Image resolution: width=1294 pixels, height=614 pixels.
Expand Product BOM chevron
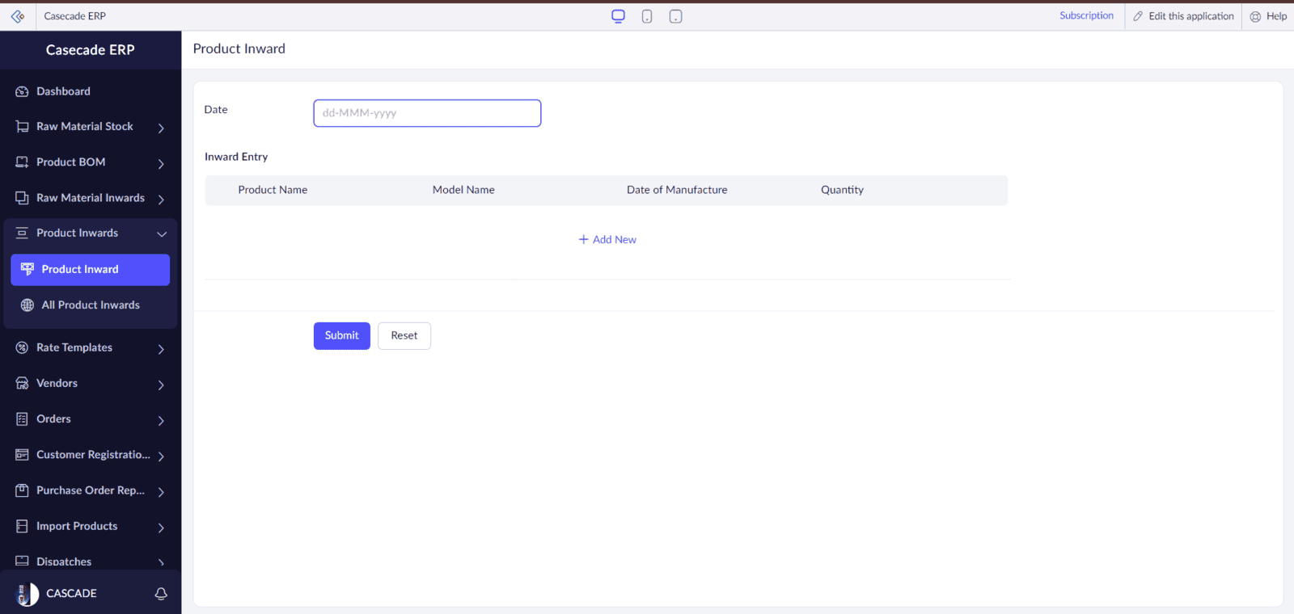(161, 163)
